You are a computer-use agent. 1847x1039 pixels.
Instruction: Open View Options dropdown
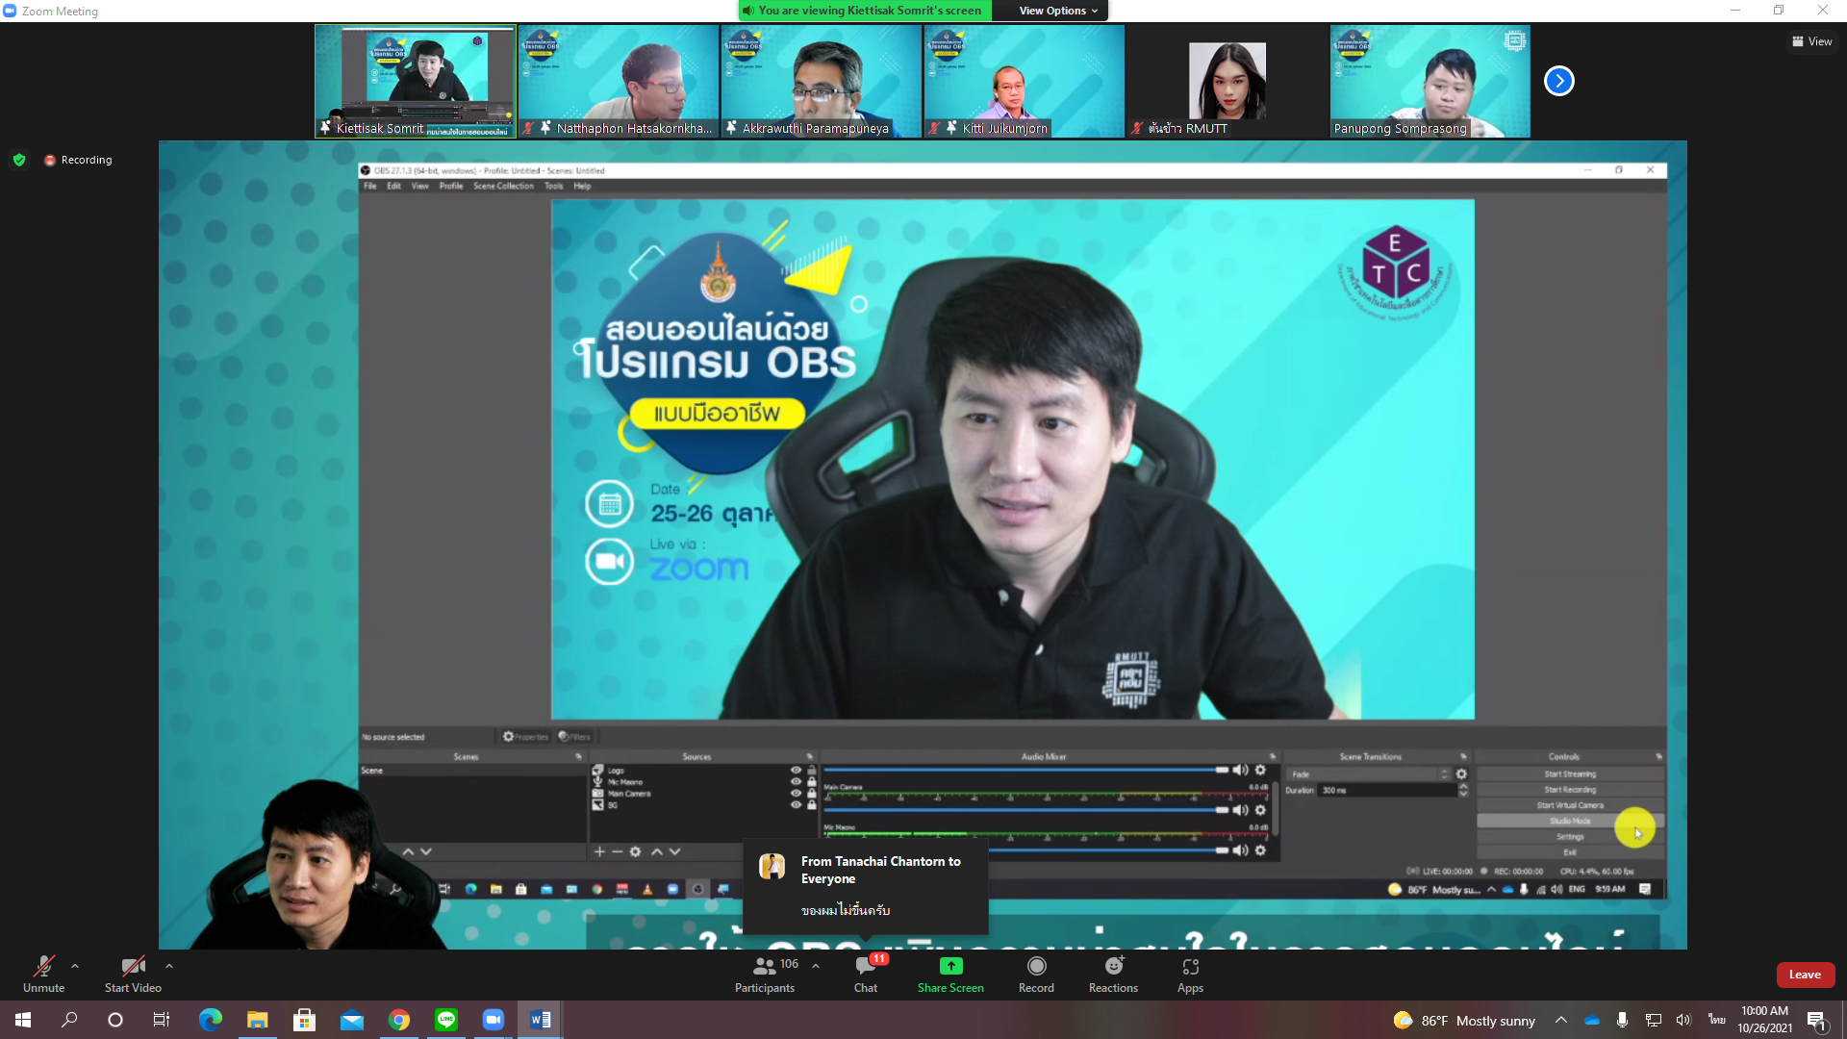tap(1057, 11)
